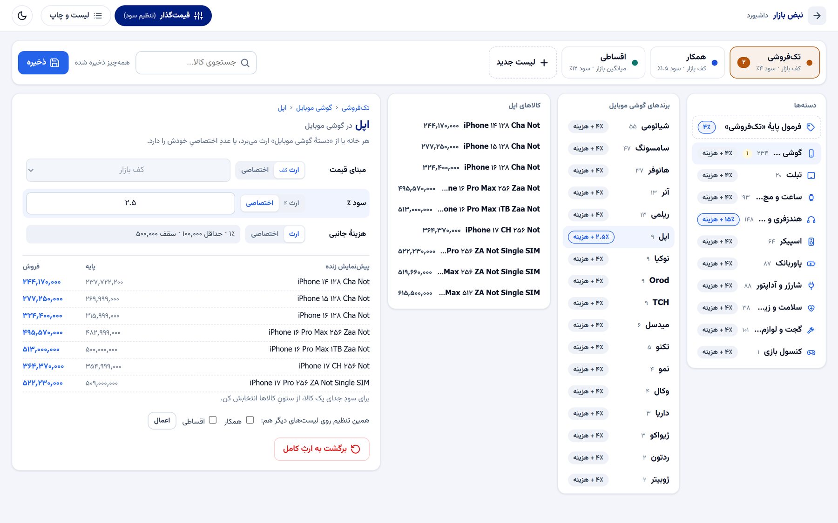Image resolution: width=838 pixels, height=523 pixels.
Task: Click the back arrow icon in the header
Action: pyautogui.click(x=817, y=15)
